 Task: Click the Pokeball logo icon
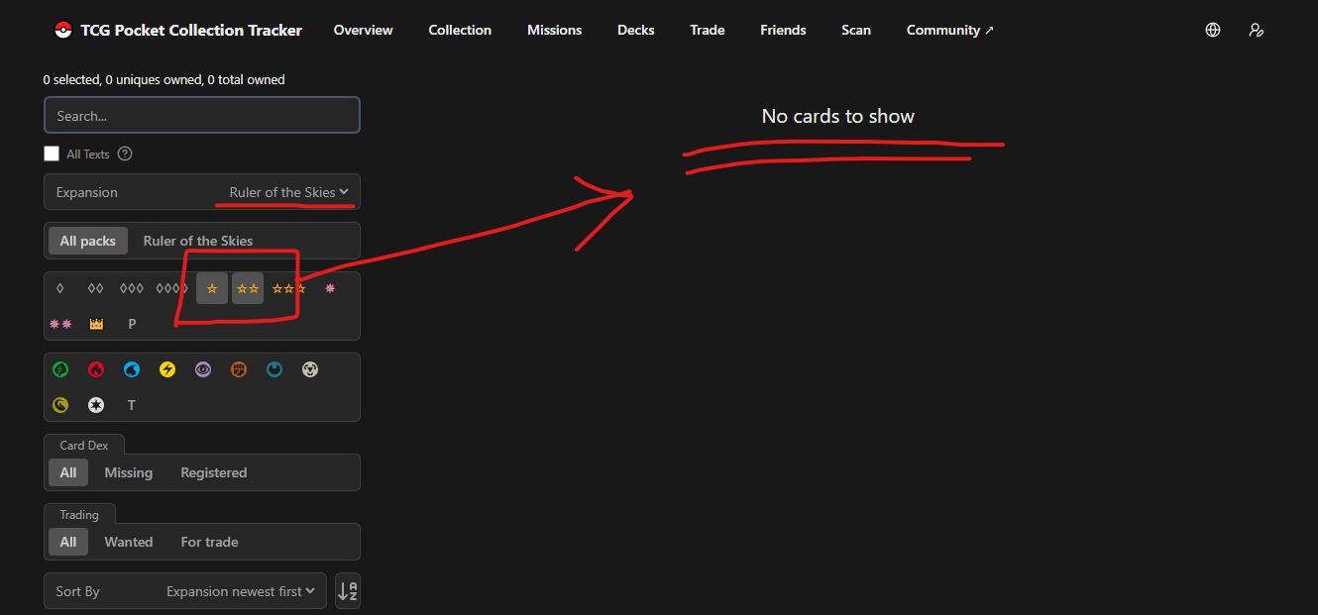[x=63, y=30]
